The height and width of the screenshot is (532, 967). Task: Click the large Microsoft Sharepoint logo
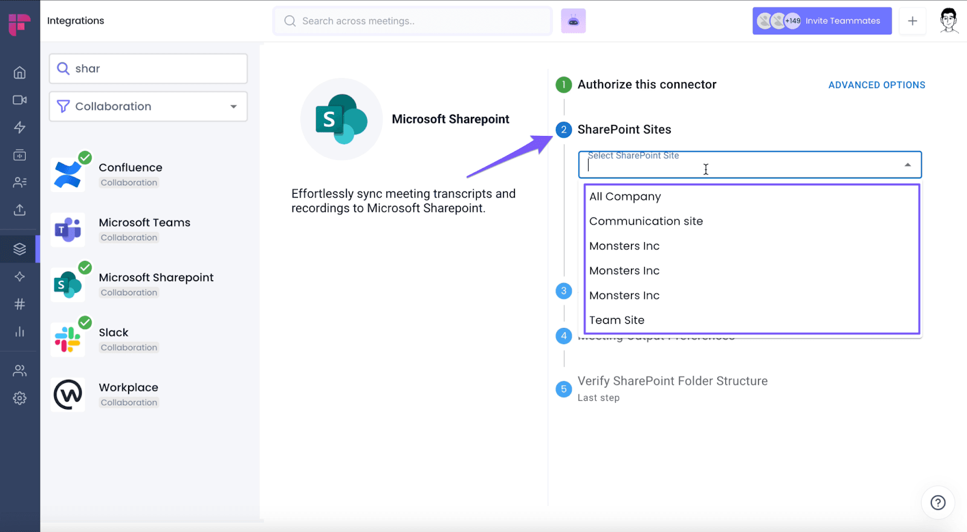[x=341, y=119]
